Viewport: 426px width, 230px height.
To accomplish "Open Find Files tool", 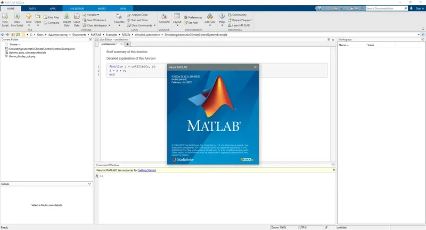I will click(51, 18).
